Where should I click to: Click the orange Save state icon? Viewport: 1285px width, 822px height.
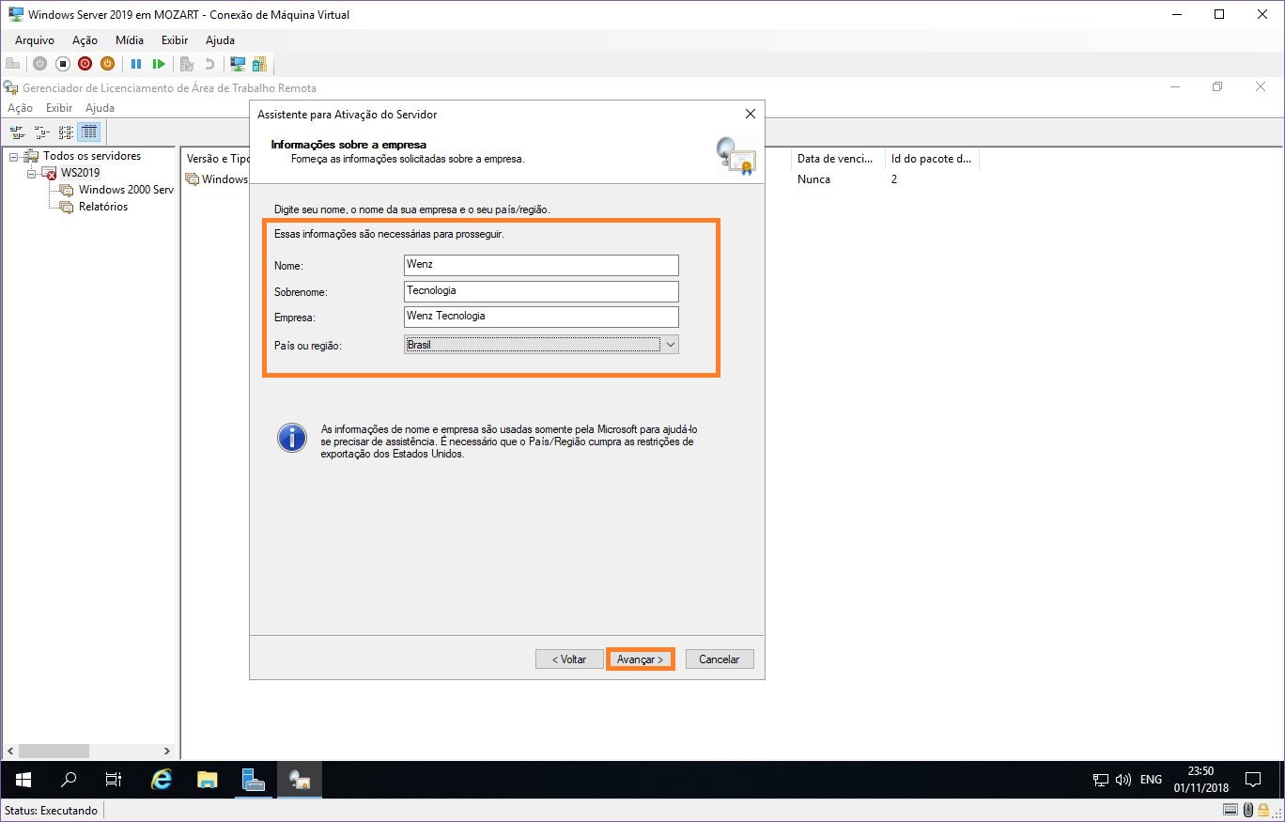coord(107,64)
